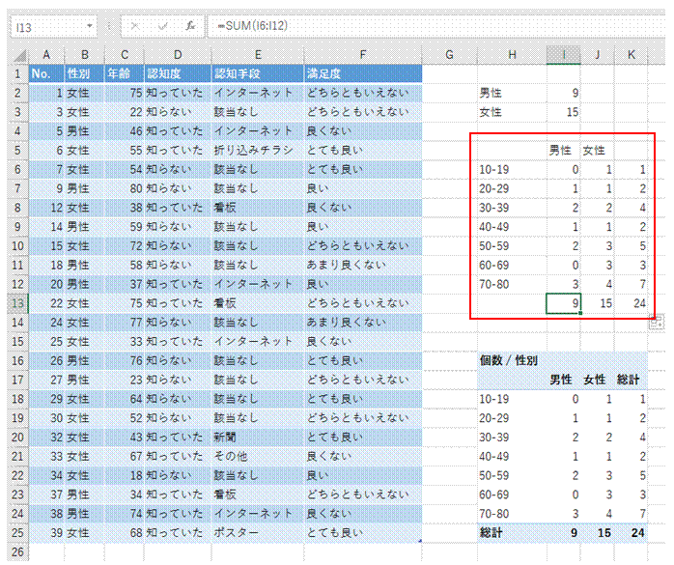Click 女性 column label in cell J5
Screen dimensions: 674x565
594,151
